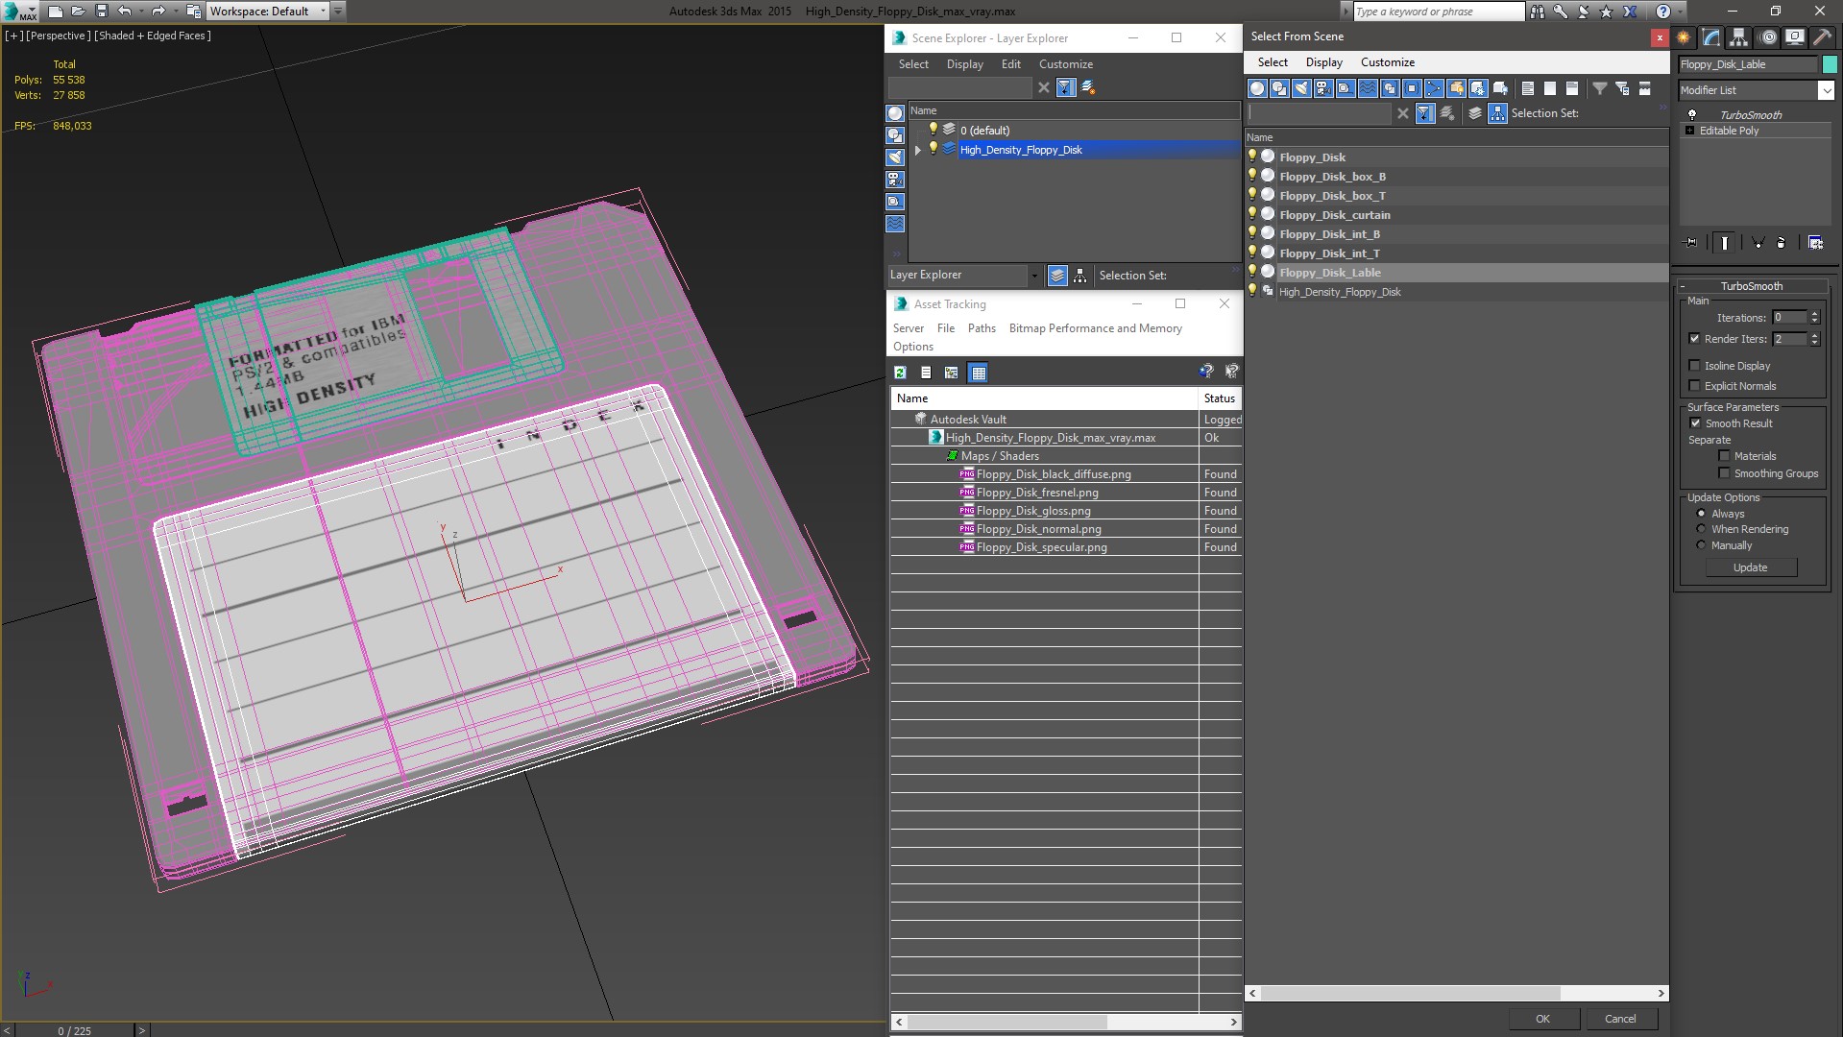Open the Hierarchy command panel tab

click(x=1738, y=37)
